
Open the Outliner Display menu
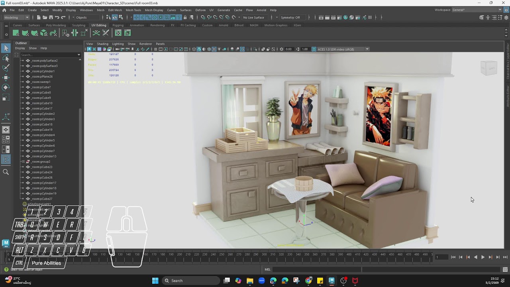(x=20, y=48)
